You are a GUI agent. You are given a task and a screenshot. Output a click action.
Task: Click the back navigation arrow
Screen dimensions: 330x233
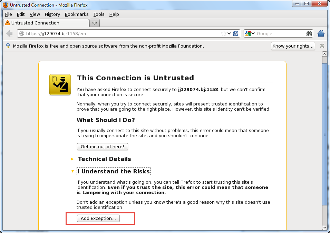9,33
